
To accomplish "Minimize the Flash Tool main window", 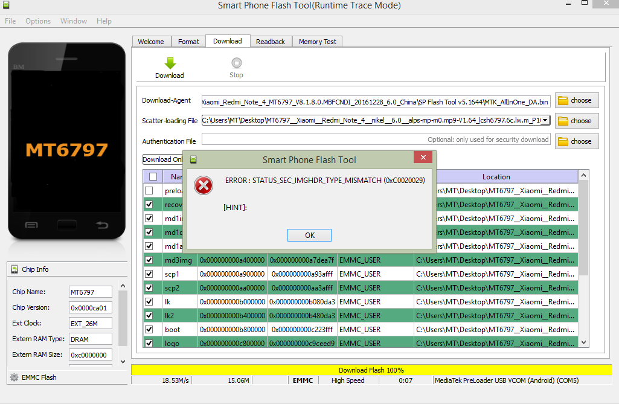I will click(x=568, y=4).
